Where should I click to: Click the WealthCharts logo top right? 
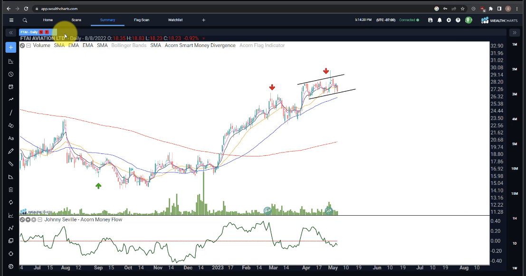point(499,20)
